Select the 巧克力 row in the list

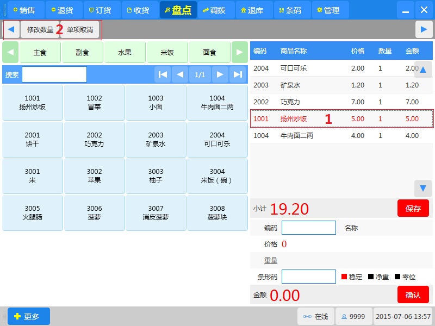coord(341,102)
